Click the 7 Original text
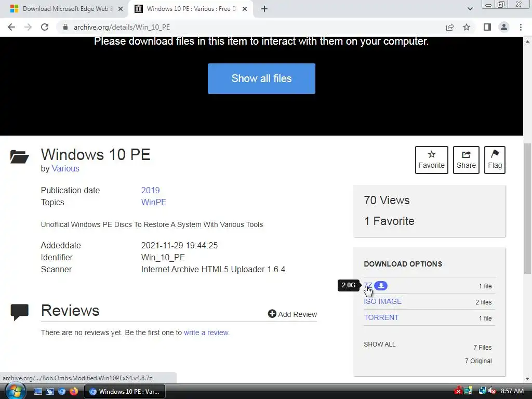This screenshot has width=532, height=399. 478,361
